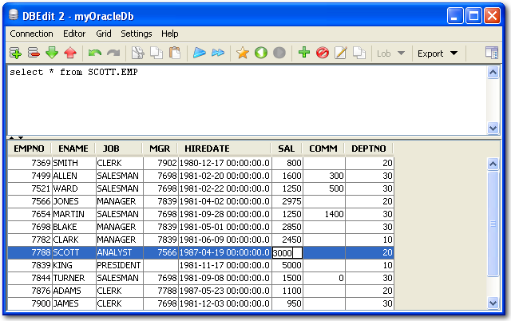Click the edit cell pencil icon

(341, 53)
